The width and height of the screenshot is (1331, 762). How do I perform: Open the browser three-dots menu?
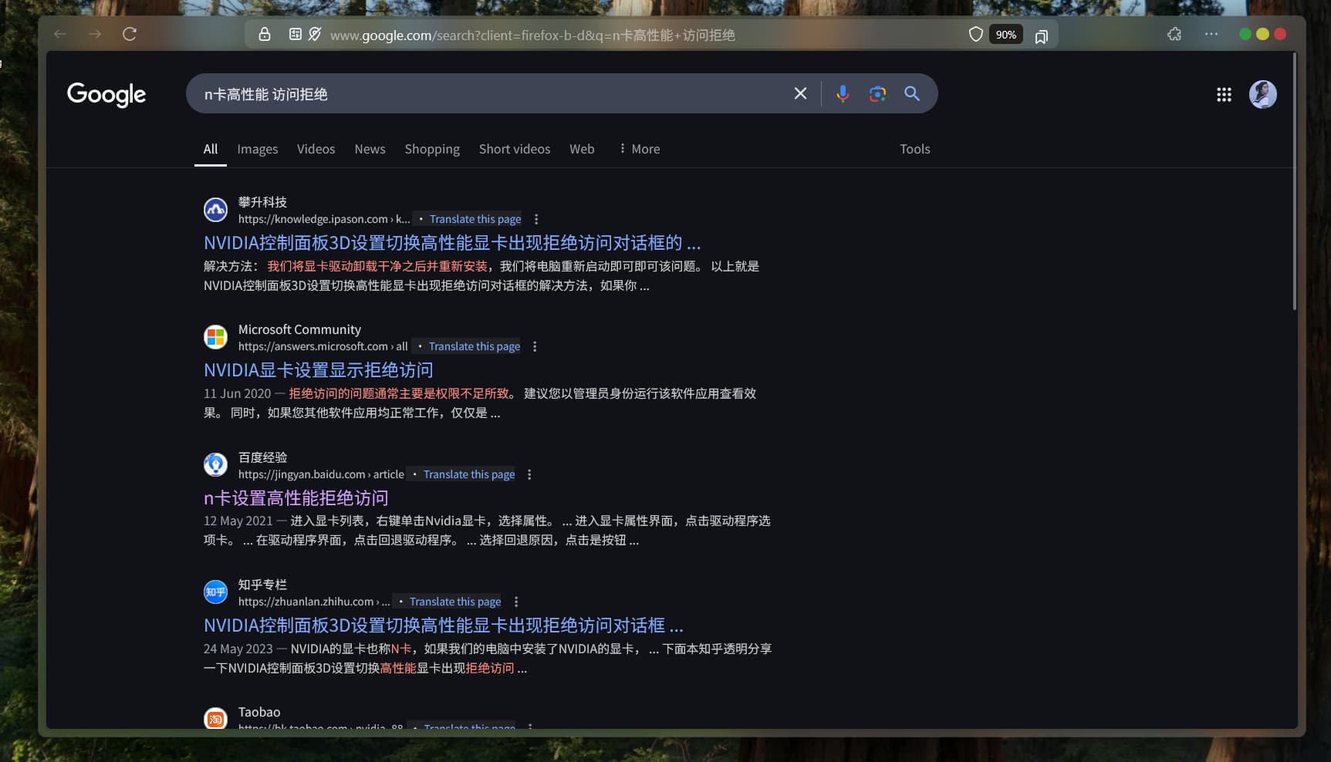pyautogui.click(x=1211, y=34)
